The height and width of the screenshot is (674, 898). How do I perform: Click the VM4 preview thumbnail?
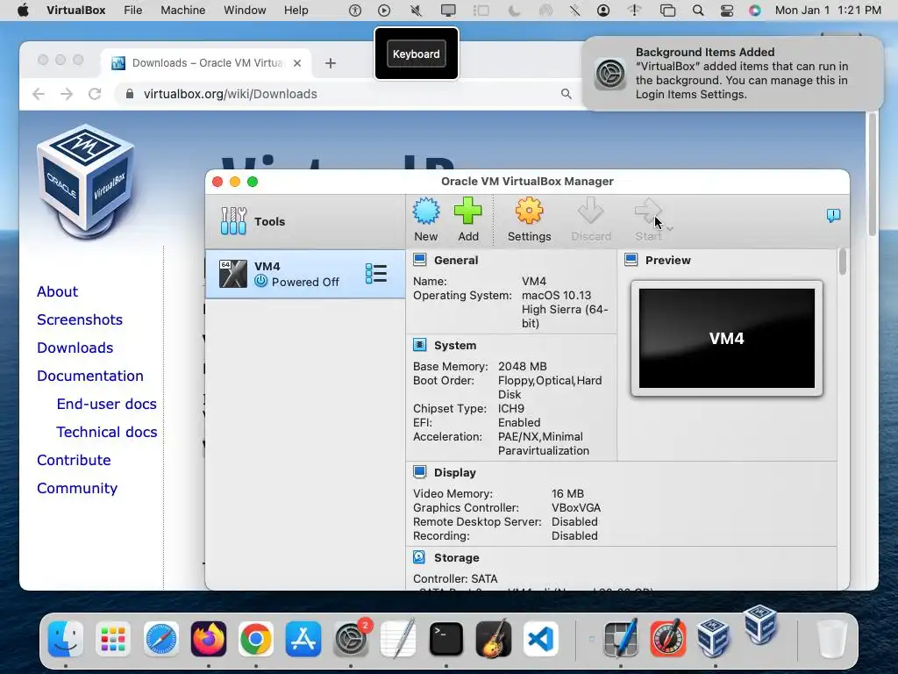[727, 338]
